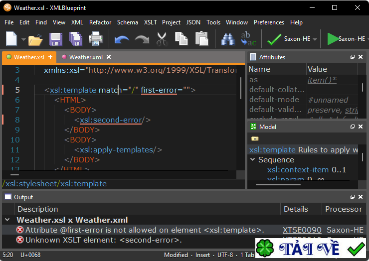Screen dimensions: 369x261
Task: Print the document using the printer icon
Action: [95, 39]
